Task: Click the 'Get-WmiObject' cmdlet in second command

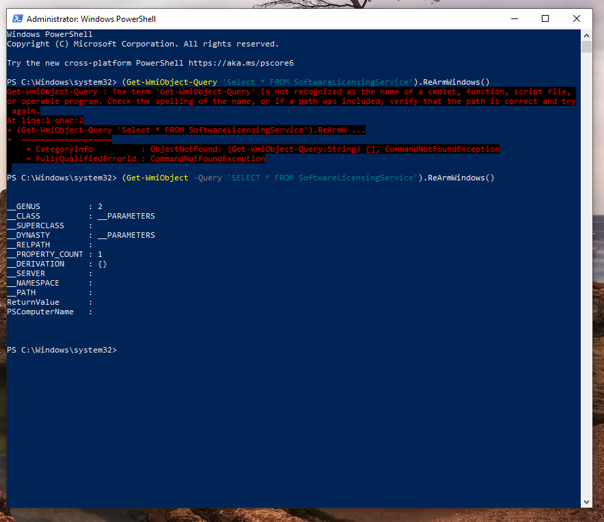Action: (x=157, y=178)
